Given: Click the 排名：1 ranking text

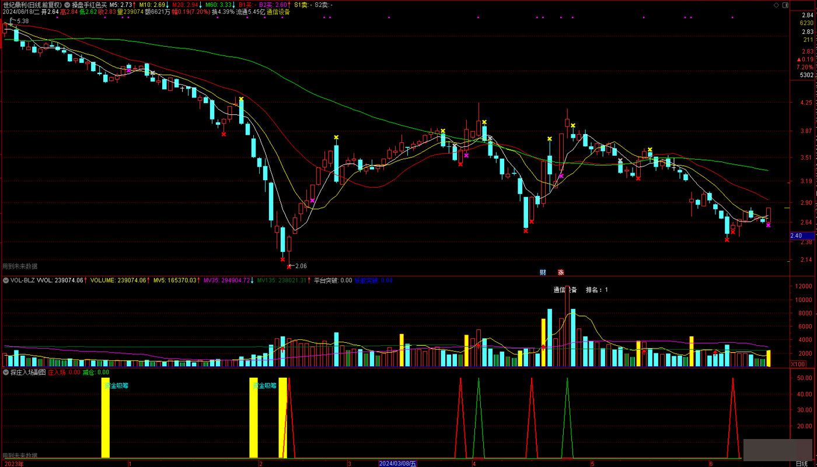Looking at the screenshot, I should click(596, 290).
